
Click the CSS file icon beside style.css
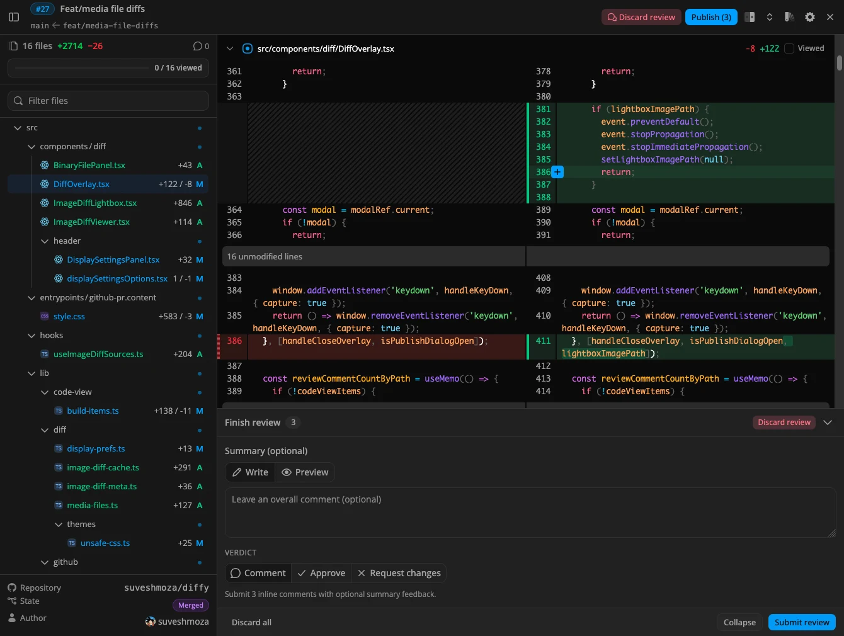click(45, 316)
